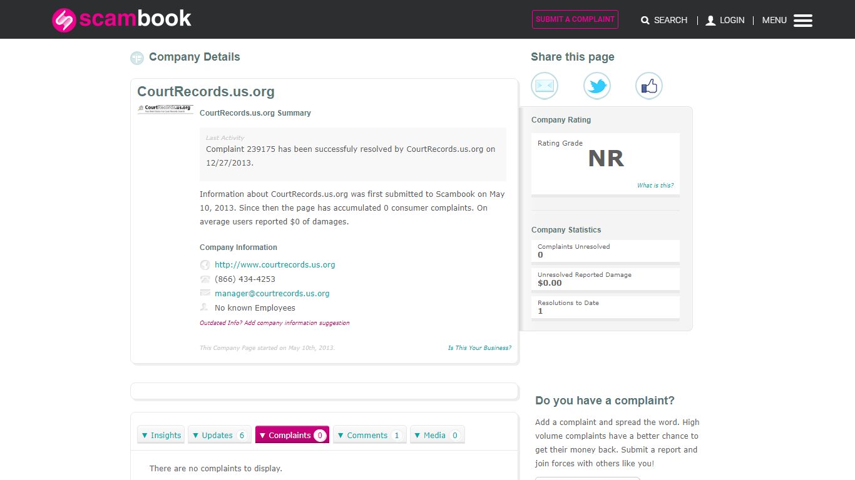Open the MENU label in header

point(774,21)
